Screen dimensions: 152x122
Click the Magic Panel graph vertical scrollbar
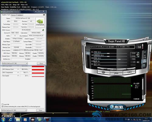(x=143, y=88)
